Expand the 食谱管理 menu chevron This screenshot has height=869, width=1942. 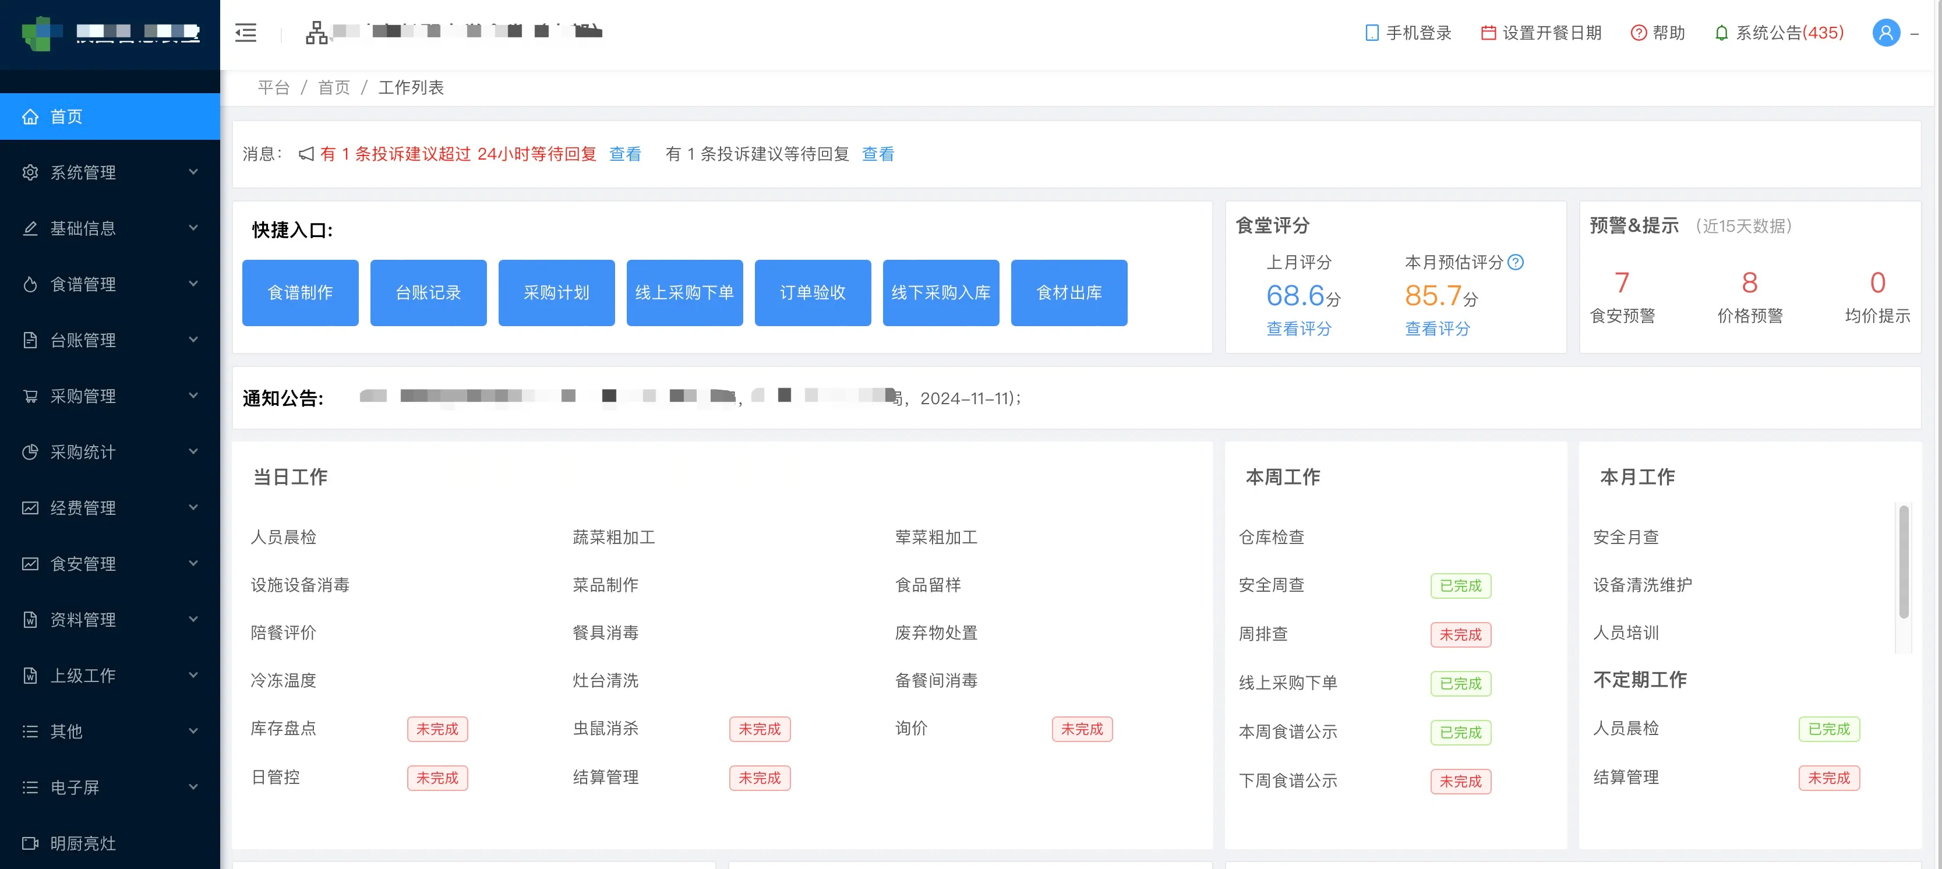(x=194, y=284)
